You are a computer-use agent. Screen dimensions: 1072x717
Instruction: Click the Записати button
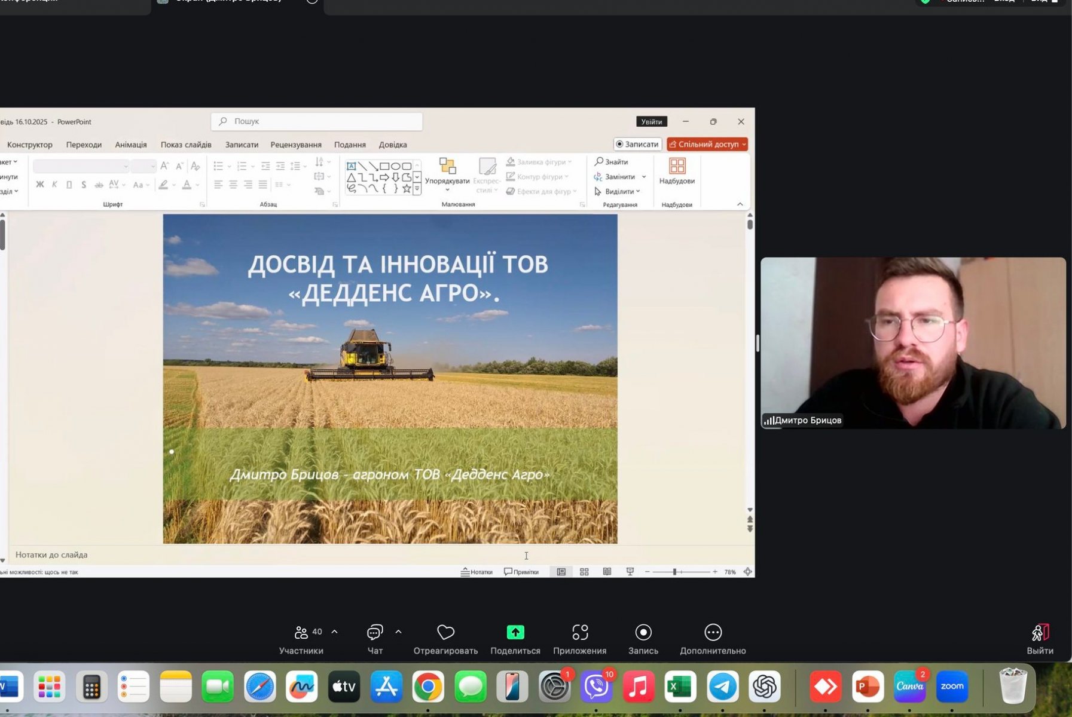(x=637, y=144)
